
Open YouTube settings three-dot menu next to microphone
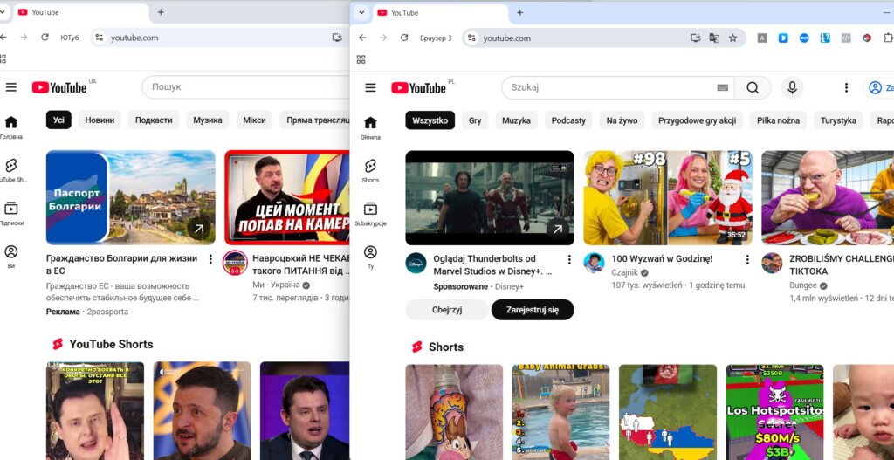pyautogui.click(x=846, y=88)
